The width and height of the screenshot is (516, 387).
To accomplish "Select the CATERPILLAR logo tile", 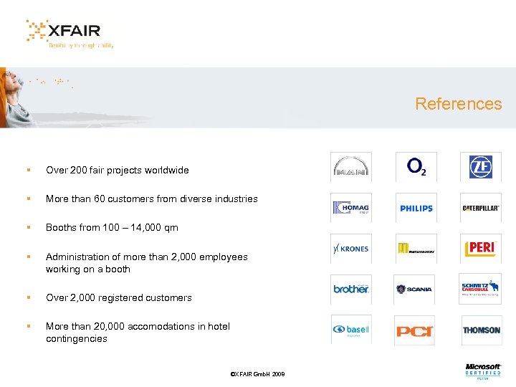I will (481, 208).
